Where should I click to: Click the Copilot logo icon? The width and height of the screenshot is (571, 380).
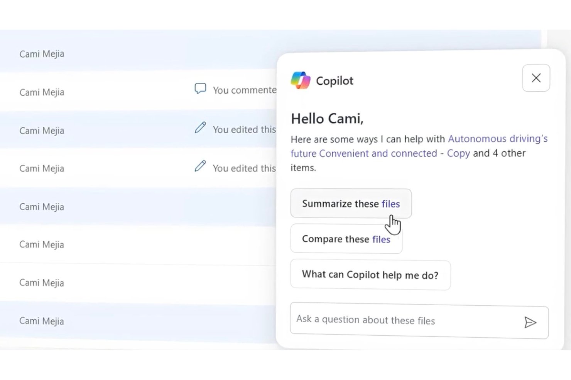(x=301, y=80)
